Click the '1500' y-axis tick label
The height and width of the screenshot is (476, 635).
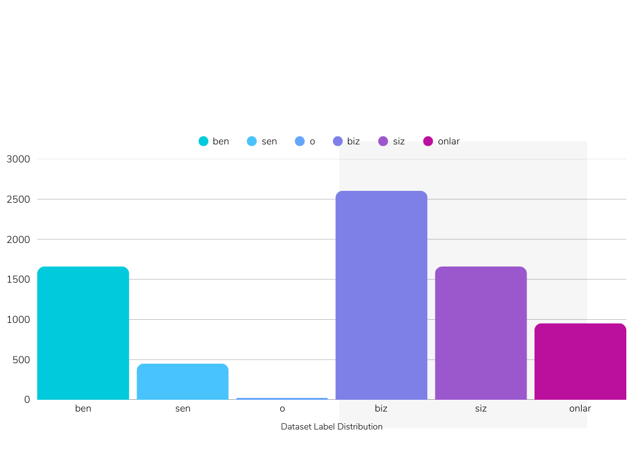click(18, 280)
